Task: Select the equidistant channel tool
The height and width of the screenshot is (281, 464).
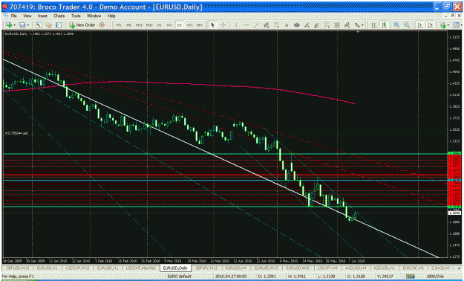Action: pyautogui.click(x=267, y=25)
